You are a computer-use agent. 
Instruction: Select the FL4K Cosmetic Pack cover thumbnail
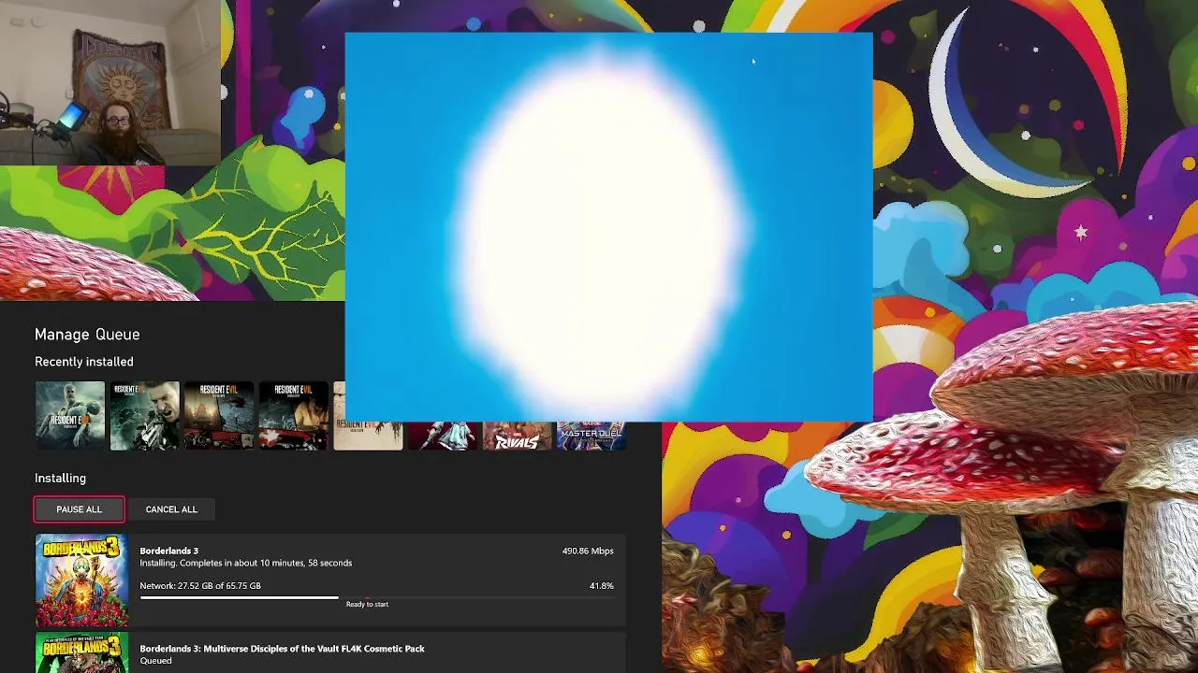81,653
